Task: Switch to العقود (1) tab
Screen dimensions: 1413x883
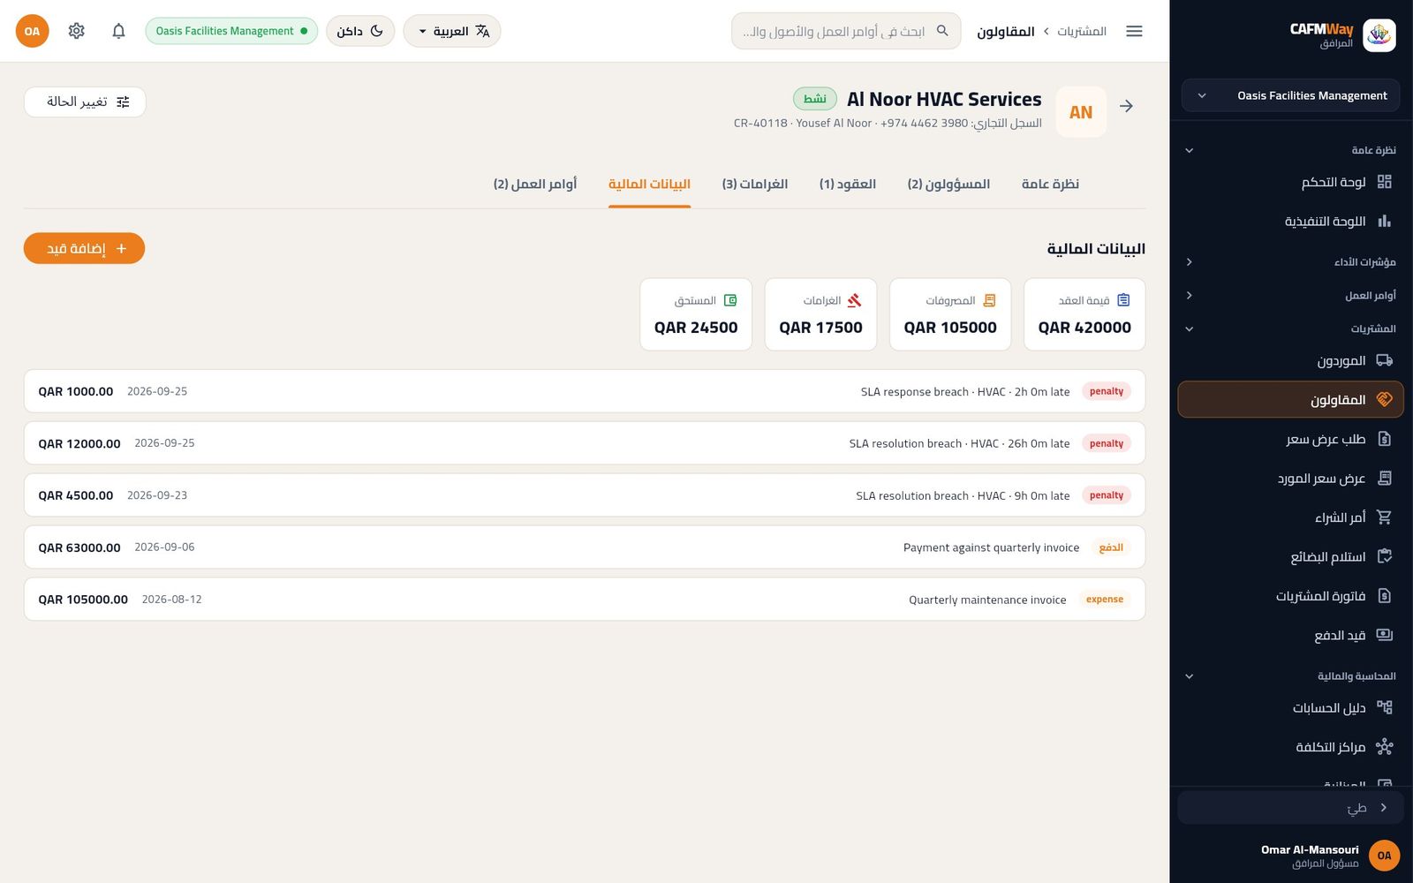Action: [848, 184]
